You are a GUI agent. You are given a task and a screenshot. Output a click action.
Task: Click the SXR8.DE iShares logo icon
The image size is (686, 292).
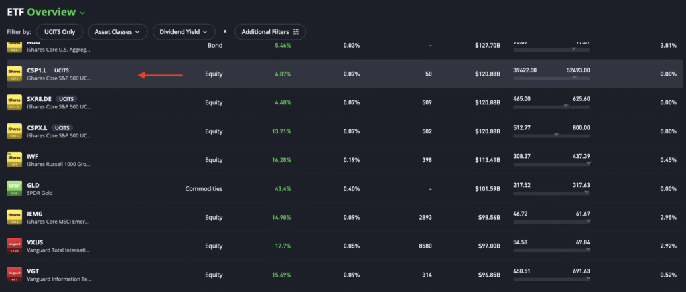pyautogui.click(x=15, y=102)
